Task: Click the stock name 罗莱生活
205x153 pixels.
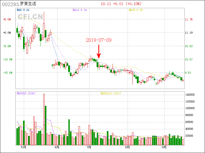Action: pos(28,4)
